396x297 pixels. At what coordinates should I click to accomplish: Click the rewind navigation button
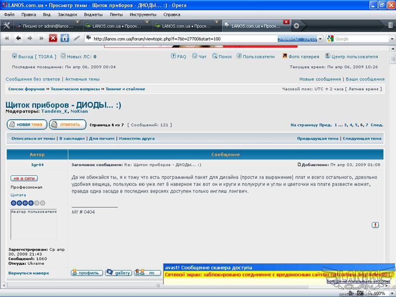click(7, 38)
